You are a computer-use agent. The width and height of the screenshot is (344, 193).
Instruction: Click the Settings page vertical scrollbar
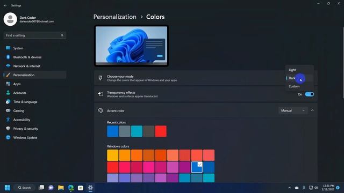[x=343, y=63]
